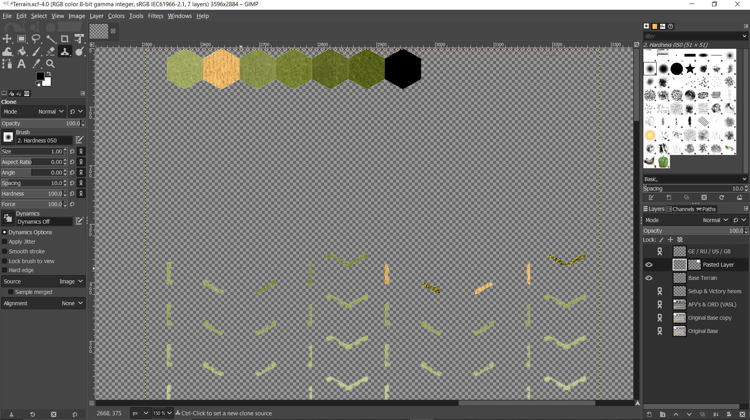750x420 pixels.
Task: Select the Eraser tool
Action: [50, 52]
